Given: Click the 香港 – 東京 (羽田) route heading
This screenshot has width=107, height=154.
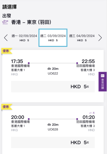Looking at the screenshot, I should pos(31,22).
